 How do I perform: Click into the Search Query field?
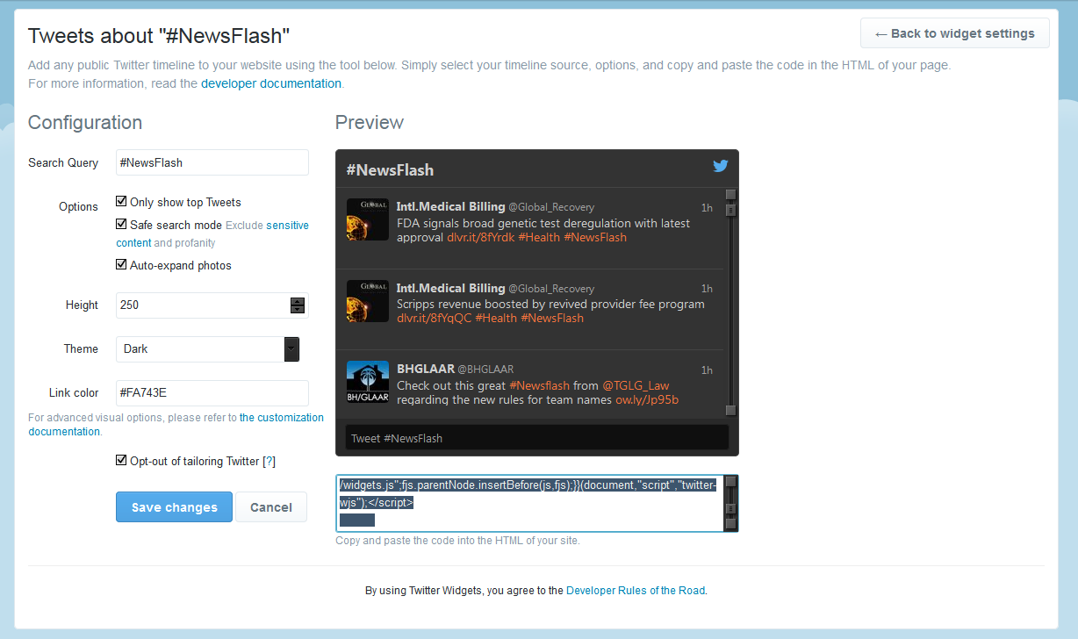[212, 162]
